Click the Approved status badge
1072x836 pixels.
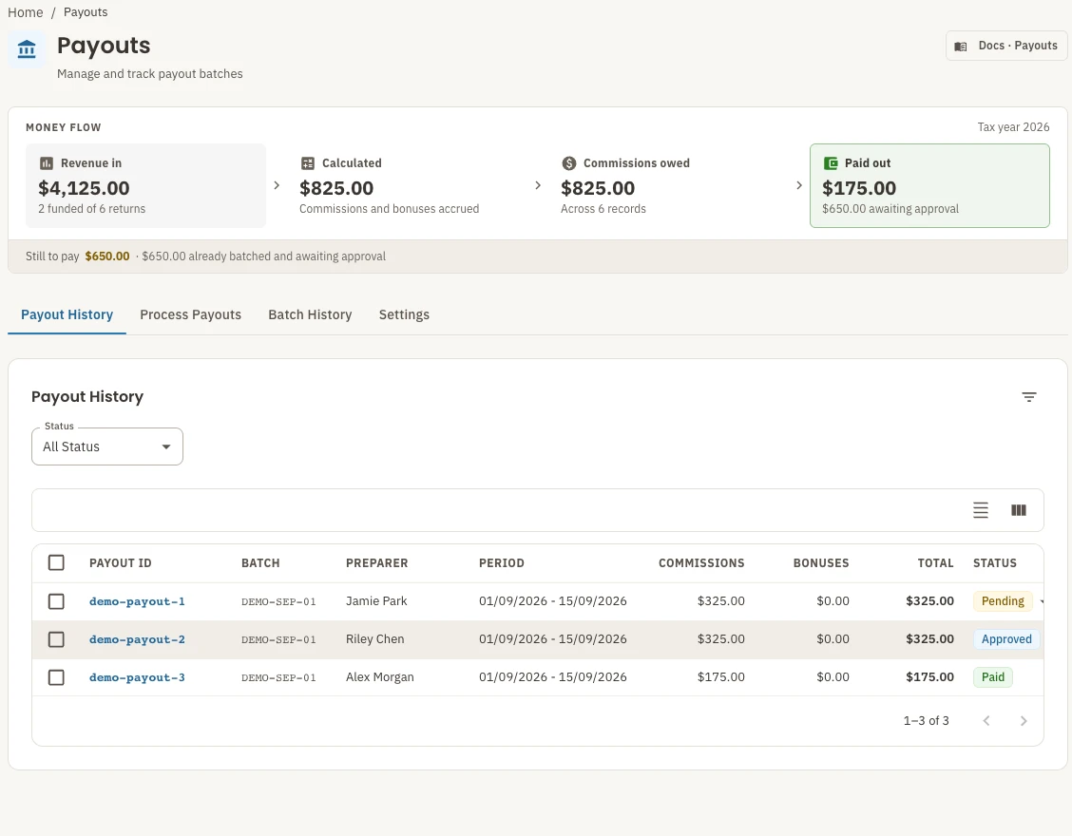point(1006,639)
